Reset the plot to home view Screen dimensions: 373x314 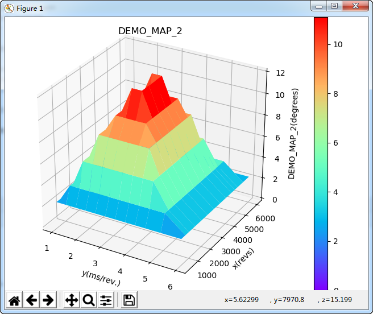tap(14, 300)
